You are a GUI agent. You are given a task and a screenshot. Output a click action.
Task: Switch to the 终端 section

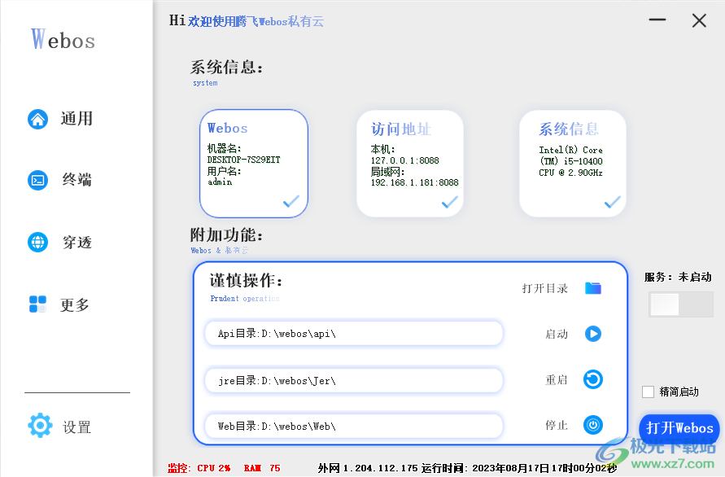click(x=76, y=180)
